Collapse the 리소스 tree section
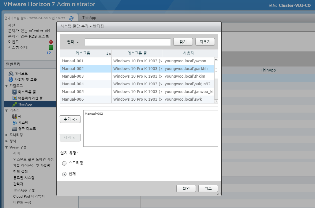Image resolution: width=315 pixels, height=208 pixels. pos(6,110)
